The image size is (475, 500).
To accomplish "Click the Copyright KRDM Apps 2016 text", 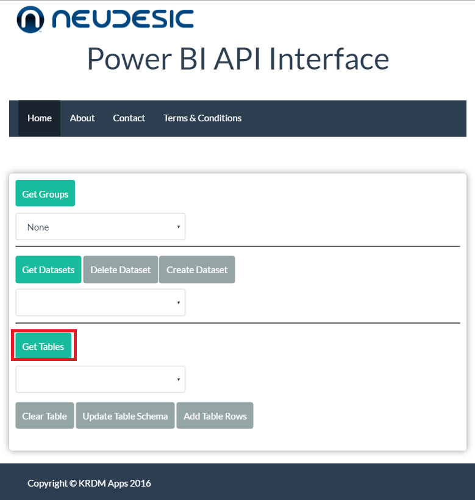I will 89,484.
